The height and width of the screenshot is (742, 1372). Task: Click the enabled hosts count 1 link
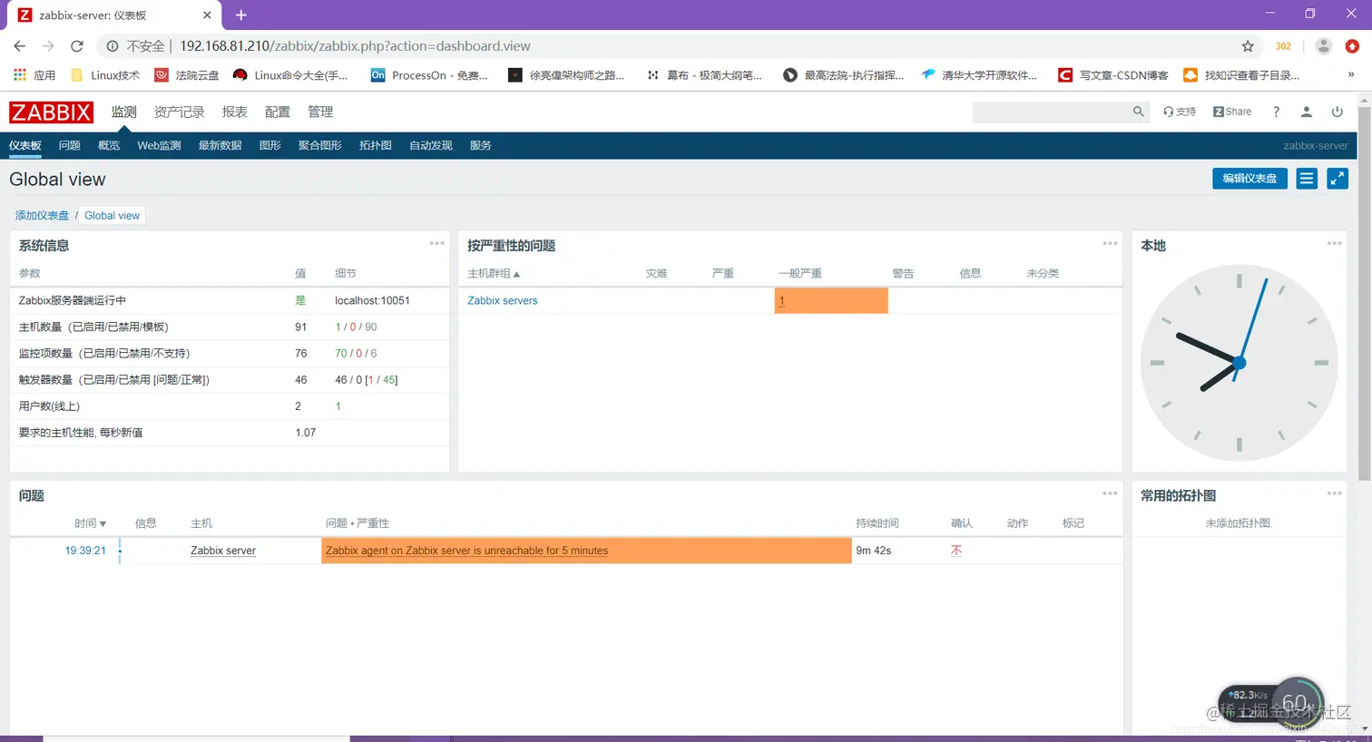click(x=338, y=327)
